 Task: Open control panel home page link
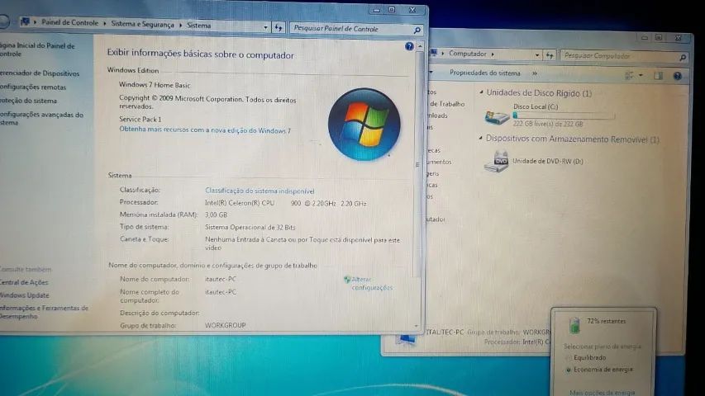[37, 49]
